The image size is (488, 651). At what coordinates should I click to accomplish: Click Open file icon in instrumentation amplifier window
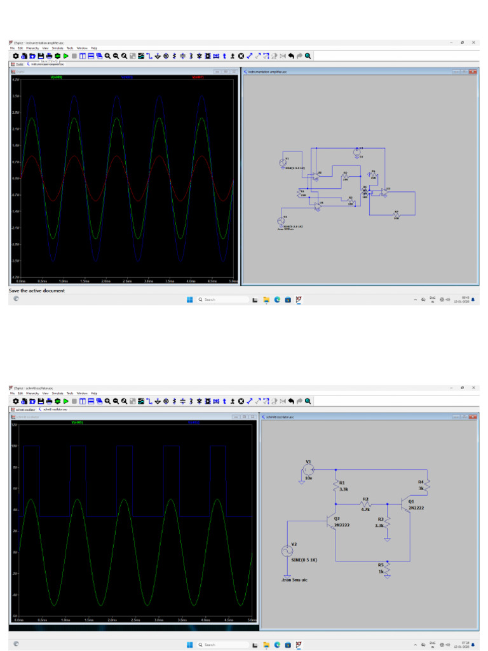click(x=32, y=56)
